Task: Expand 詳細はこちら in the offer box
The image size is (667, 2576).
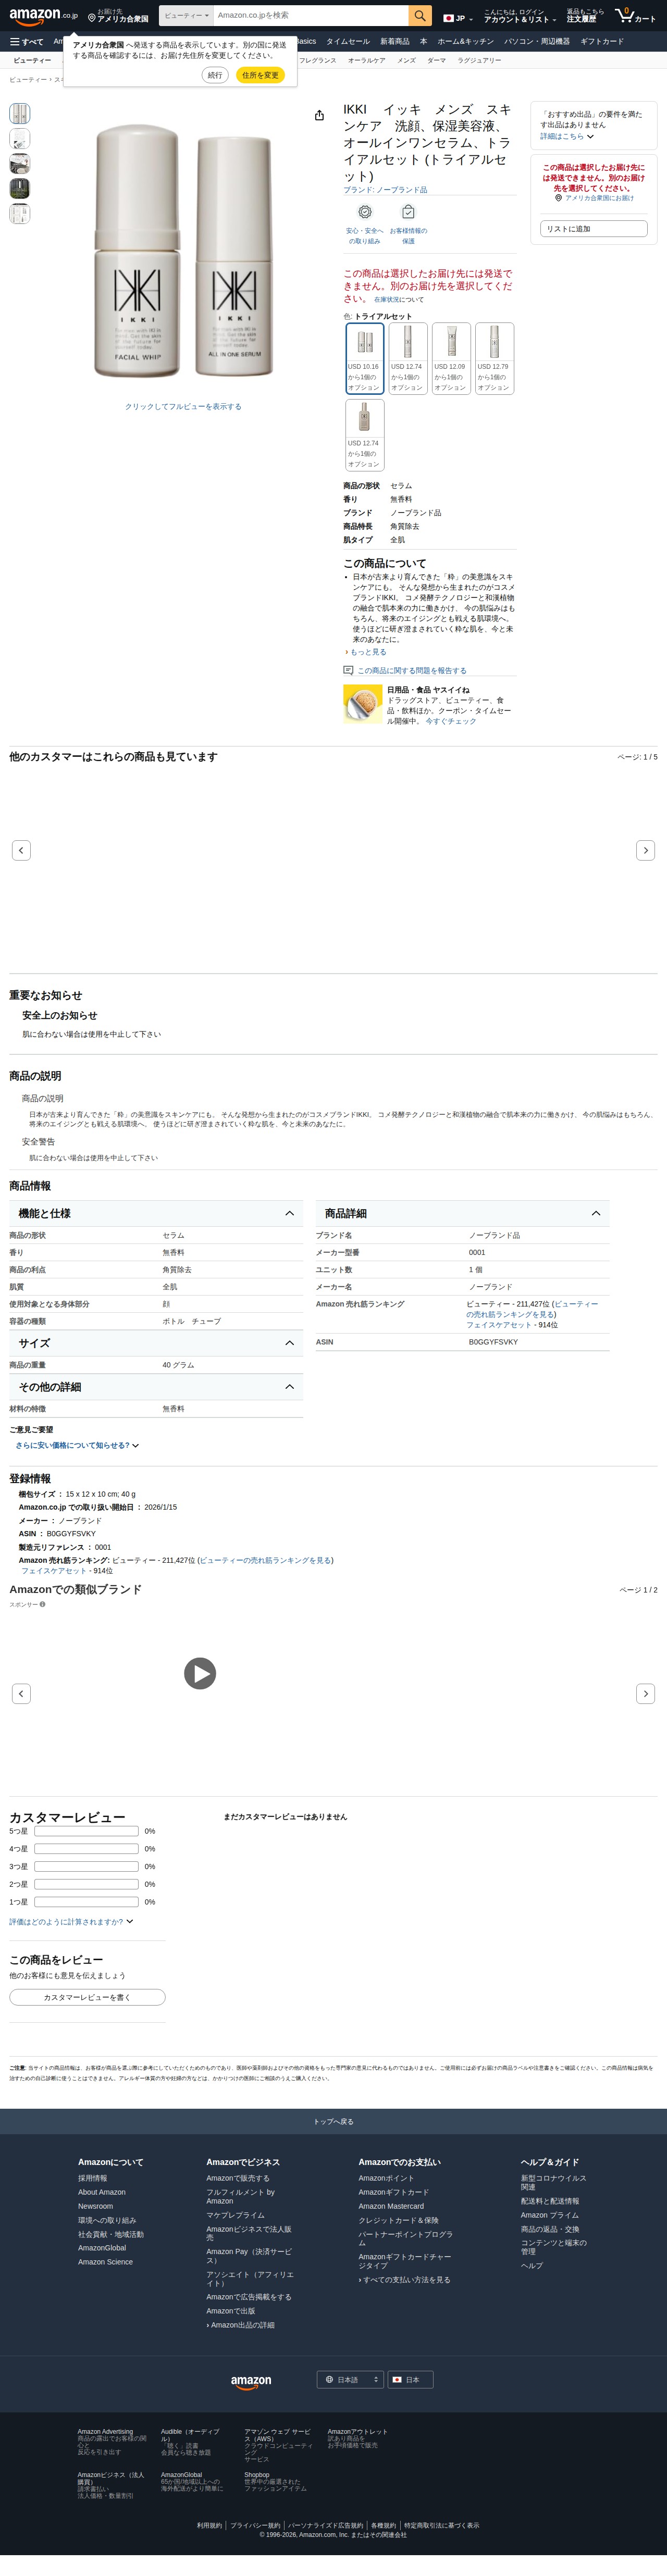Action: (566, 136)
